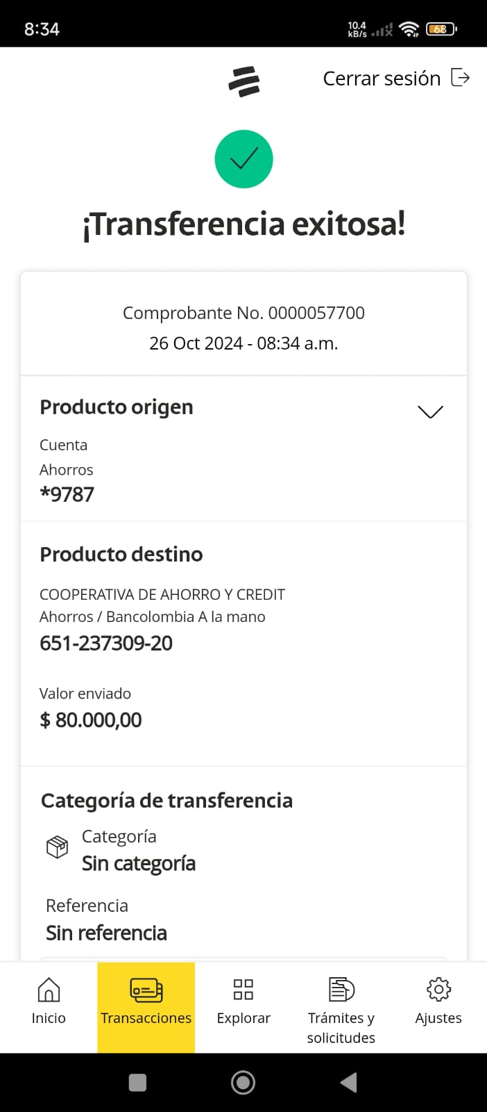
Task: Tap the category box icon
Action: click(57, 847)
